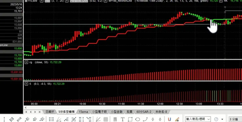The width and height of the screenshot is (242, 122).
Task: Select the ellipse shape tool
Action: [137, 119]
